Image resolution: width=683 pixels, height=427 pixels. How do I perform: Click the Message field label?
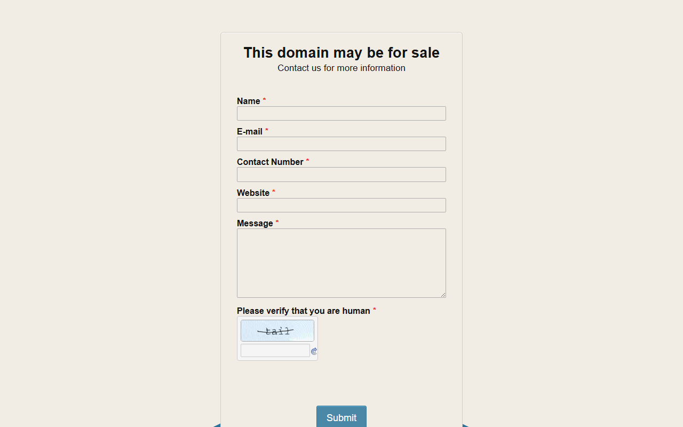tap(255, 223)
